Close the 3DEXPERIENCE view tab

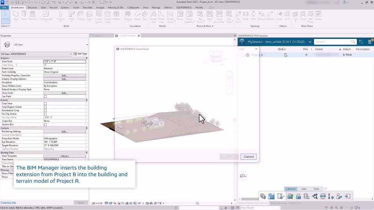[x=139, y=36]
